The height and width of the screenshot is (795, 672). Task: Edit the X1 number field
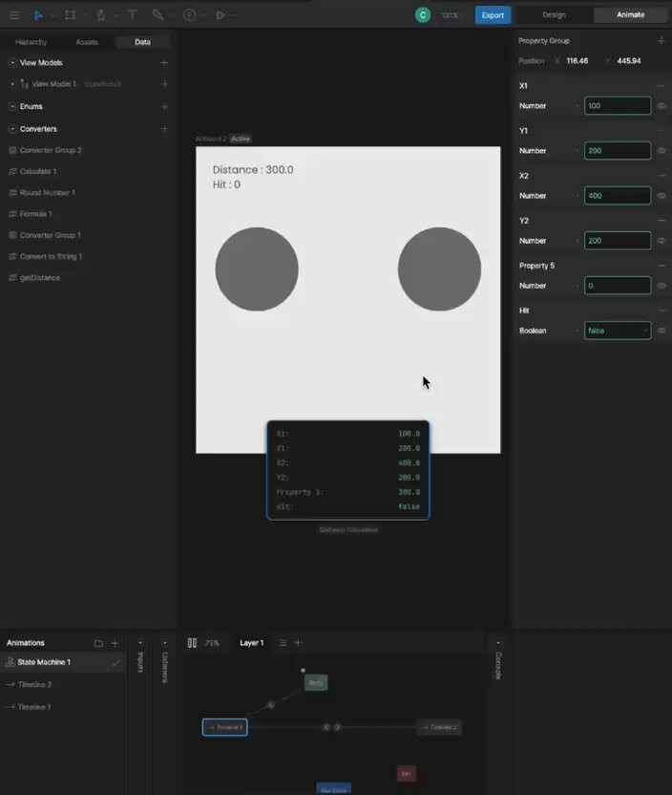click(x=618, y=106)
